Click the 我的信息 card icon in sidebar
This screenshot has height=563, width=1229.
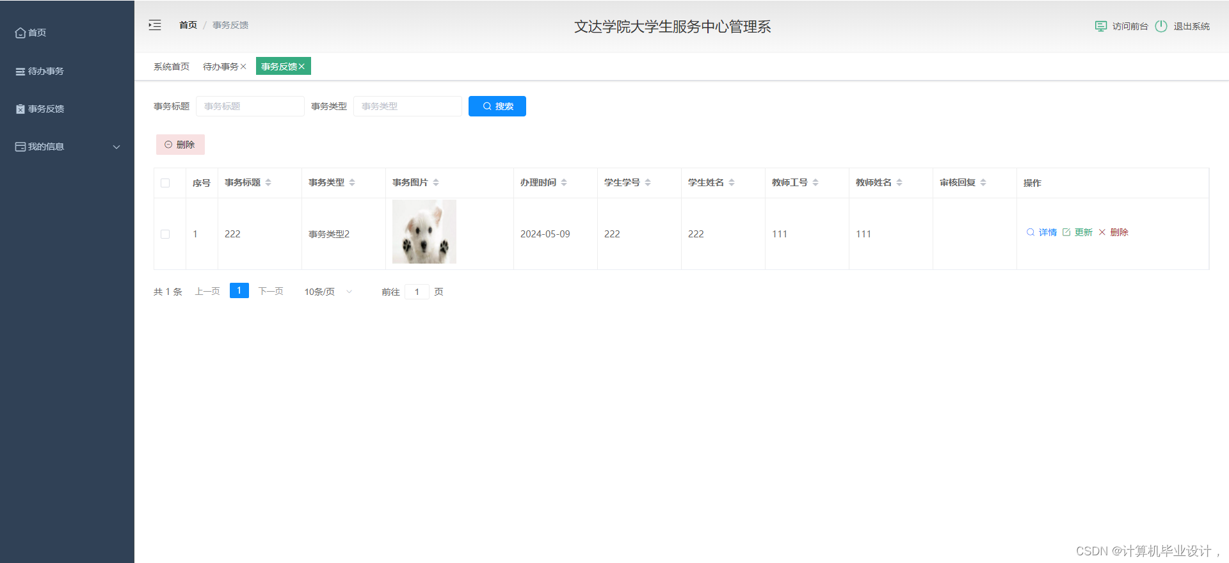click(20, 147)
